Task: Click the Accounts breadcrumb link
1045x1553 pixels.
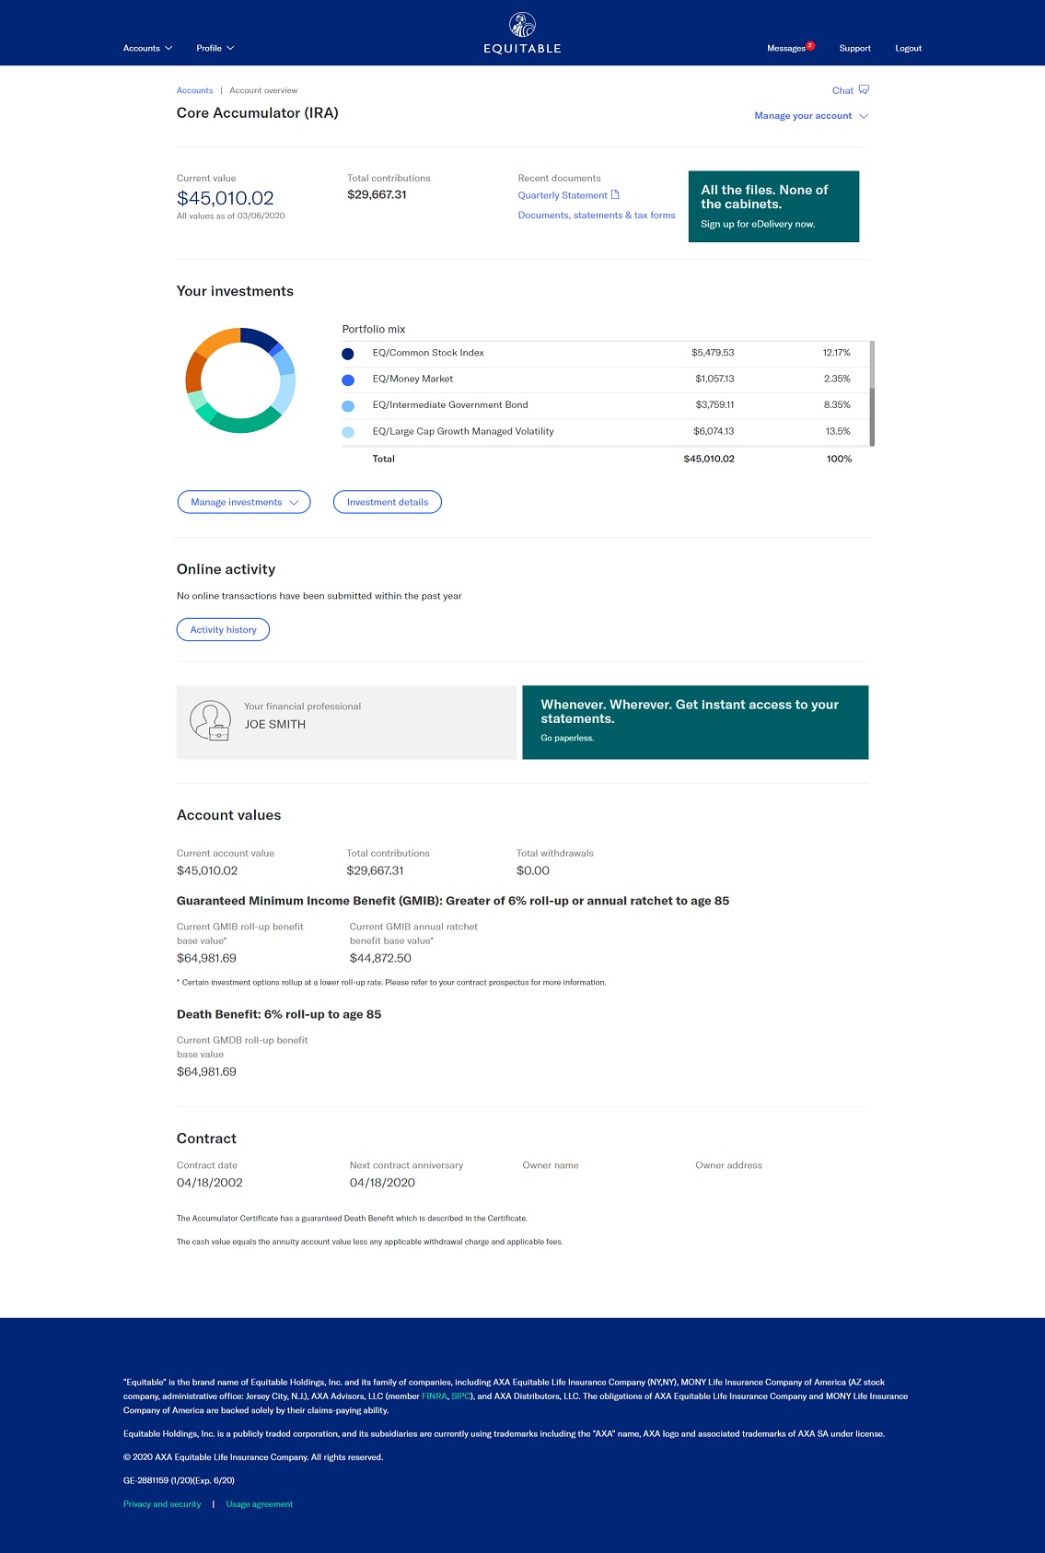Action: tap(194, 90)
